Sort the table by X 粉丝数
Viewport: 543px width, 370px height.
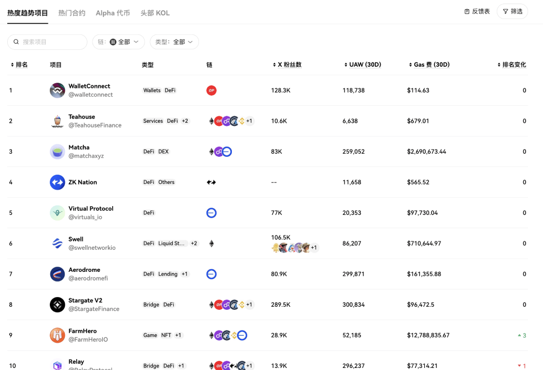pos(287,65)
